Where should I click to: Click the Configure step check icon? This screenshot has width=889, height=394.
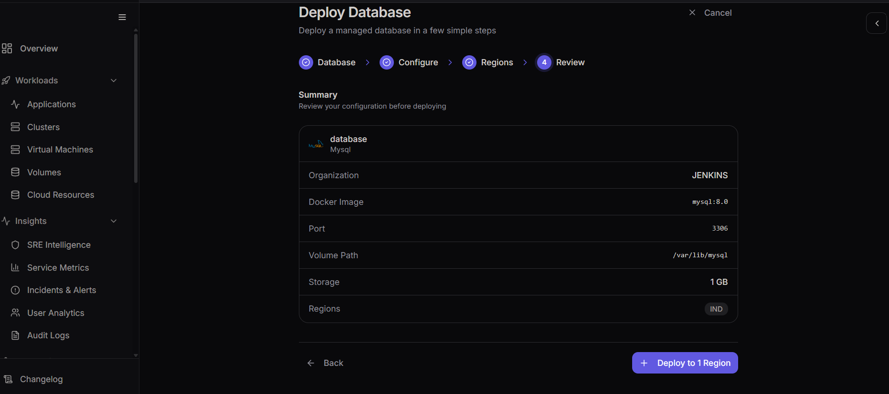[387, 62]
